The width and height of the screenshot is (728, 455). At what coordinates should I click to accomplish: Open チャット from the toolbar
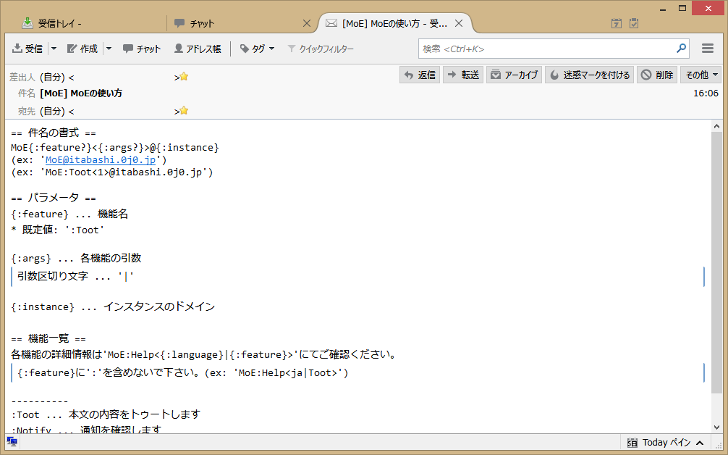pos(142,49)
